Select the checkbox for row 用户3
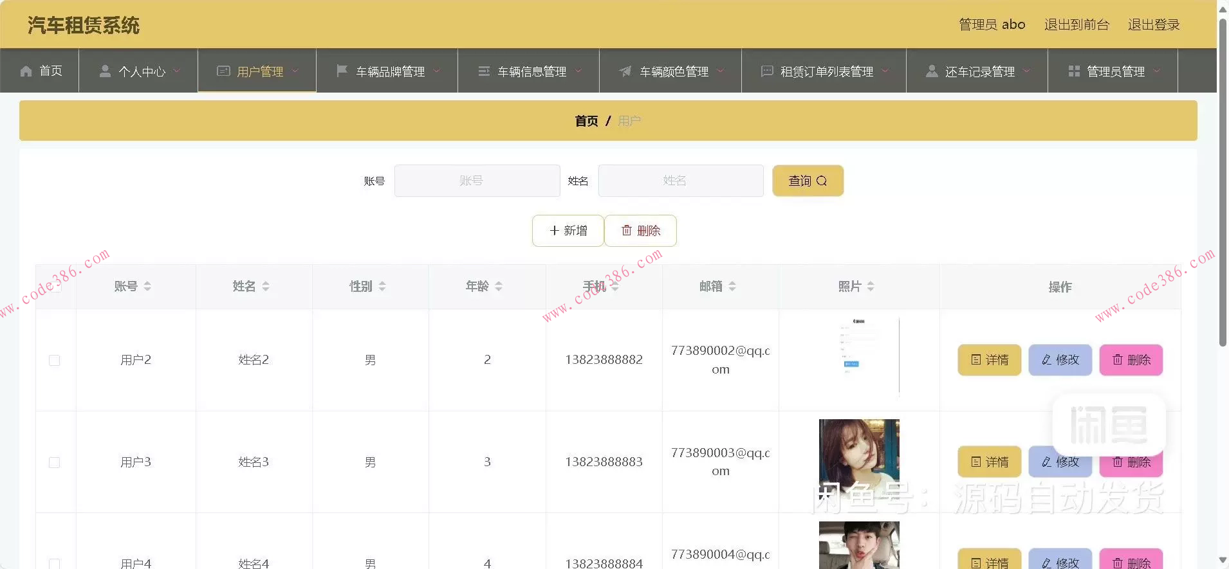 [55, 463]
